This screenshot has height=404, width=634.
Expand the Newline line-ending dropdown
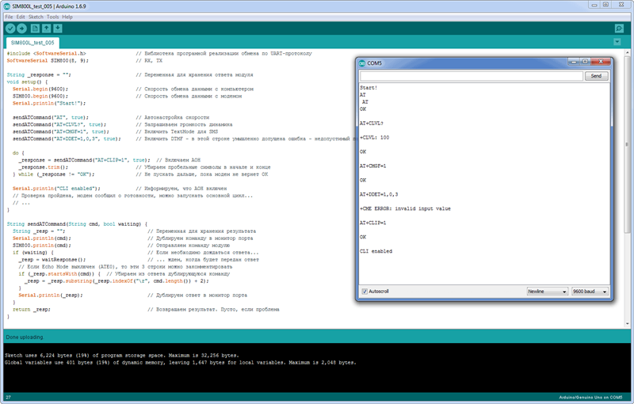pos(546,292)
